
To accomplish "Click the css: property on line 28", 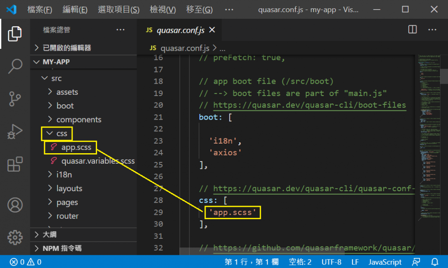I will (x=208, y=200).
